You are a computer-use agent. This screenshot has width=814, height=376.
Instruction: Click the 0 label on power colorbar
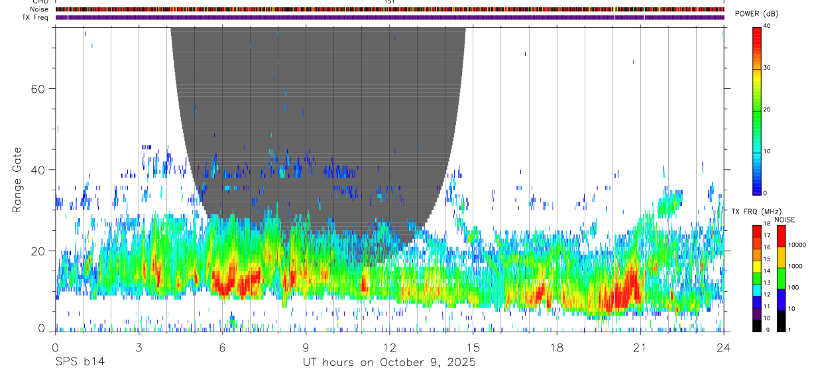click(765, 193)
